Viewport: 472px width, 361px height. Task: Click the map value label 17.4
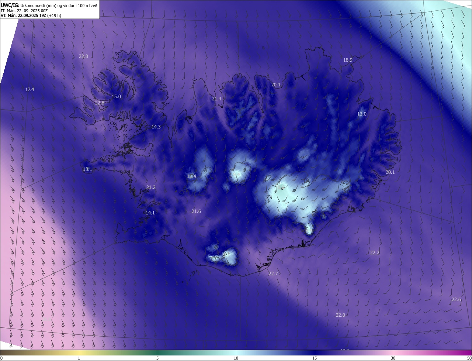click(x=30, y=90)
